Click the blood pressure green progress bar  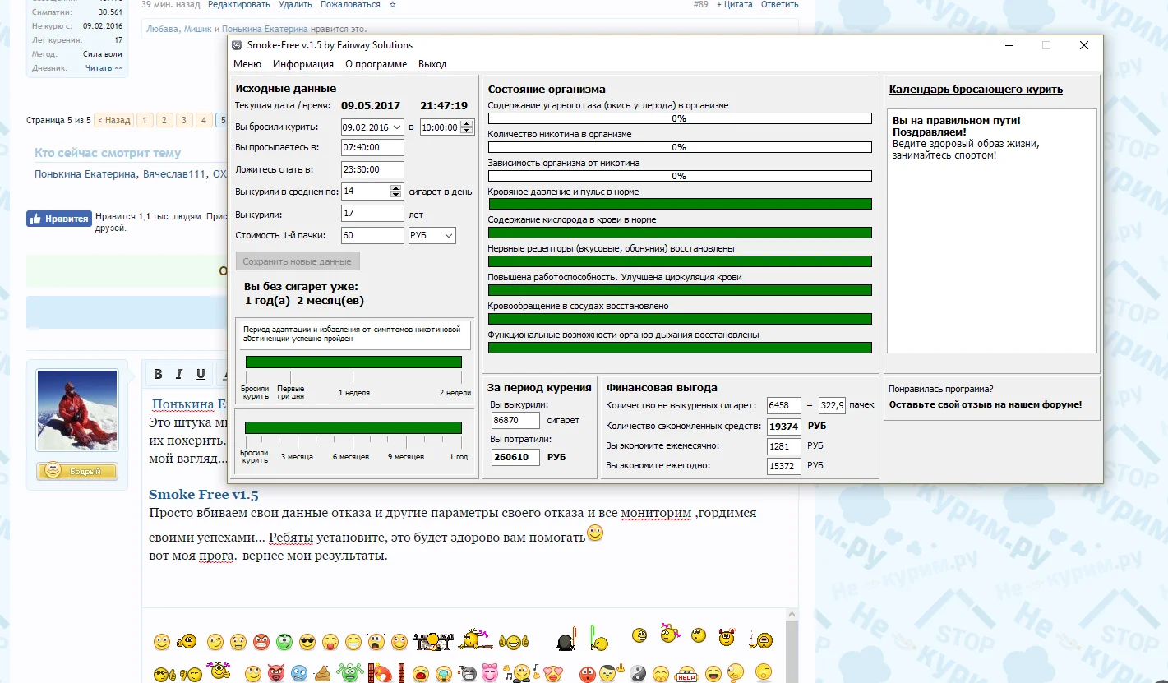(679, 204)
